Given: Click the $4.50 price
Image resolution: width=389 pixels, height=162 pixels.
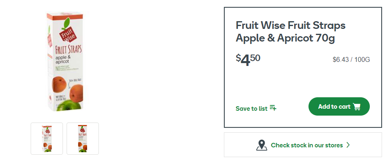Looking at the screenshot, I should coord(248,60).
